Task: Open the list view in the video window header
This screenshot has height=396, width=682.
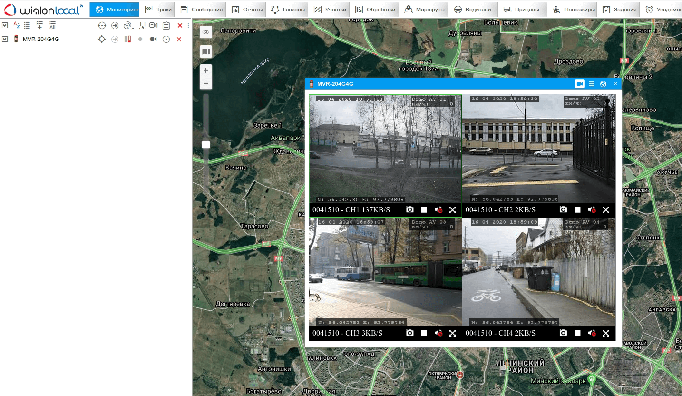Action: [592, 84]
